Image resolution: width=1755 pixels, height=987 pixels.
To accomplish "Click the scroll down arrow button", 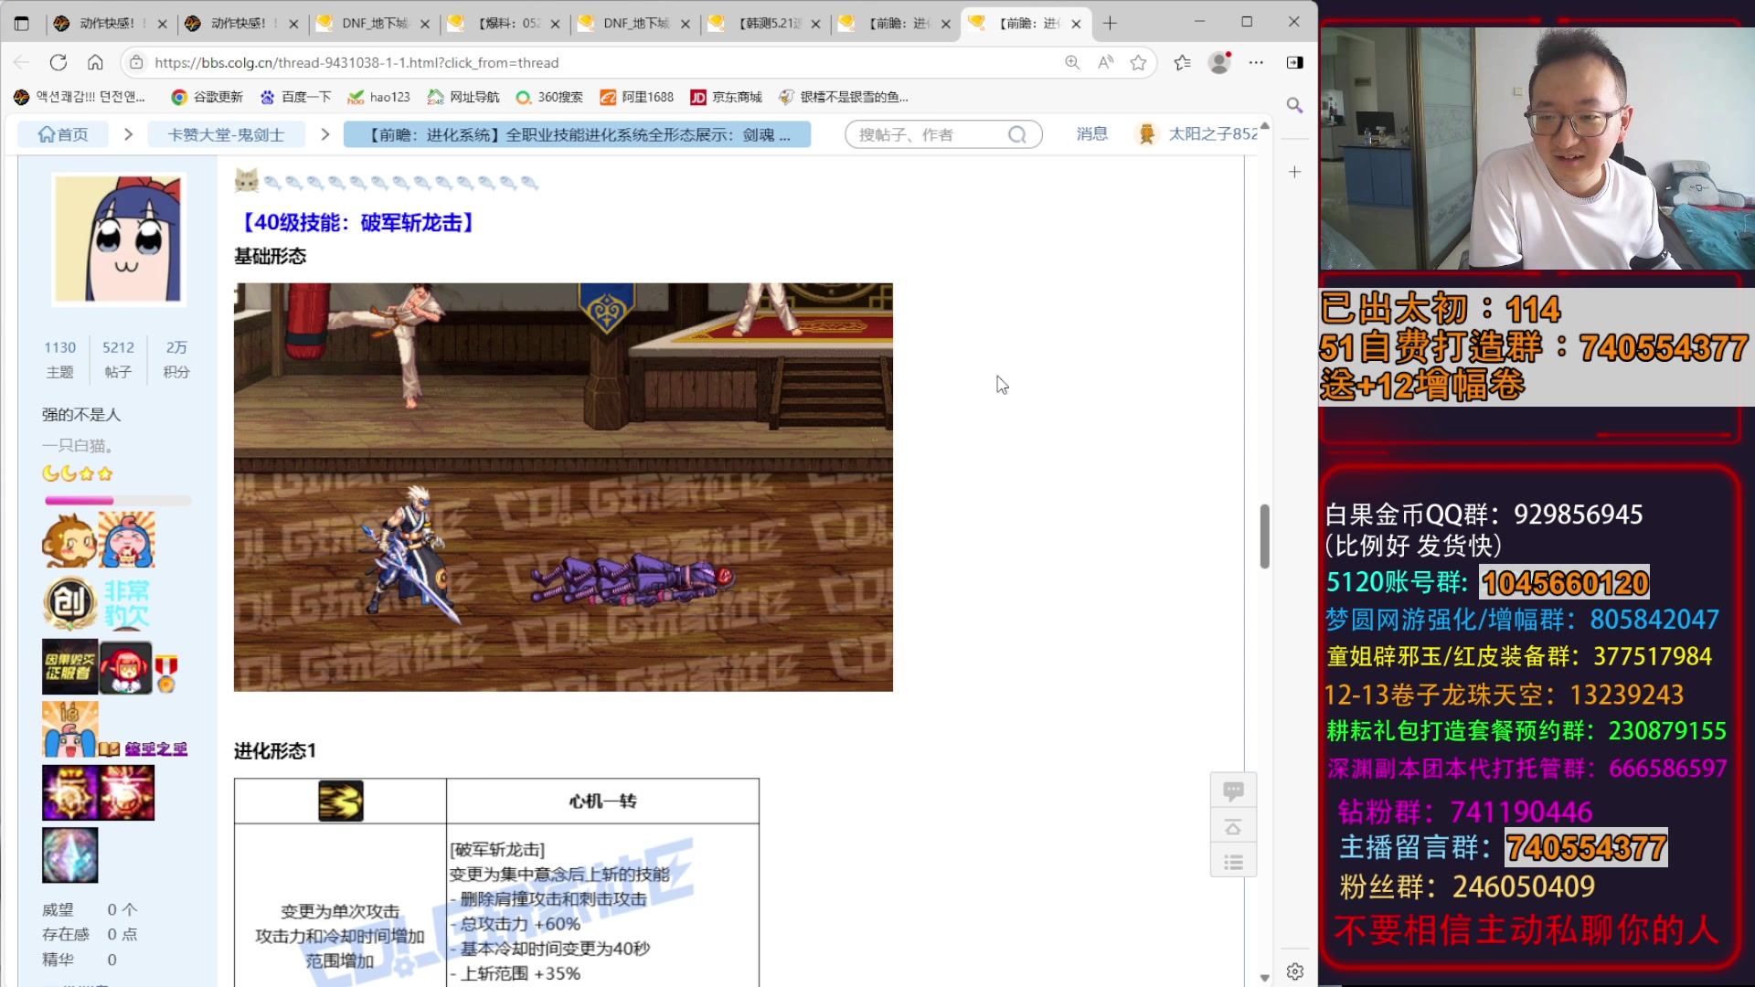I will [1264, 977].
